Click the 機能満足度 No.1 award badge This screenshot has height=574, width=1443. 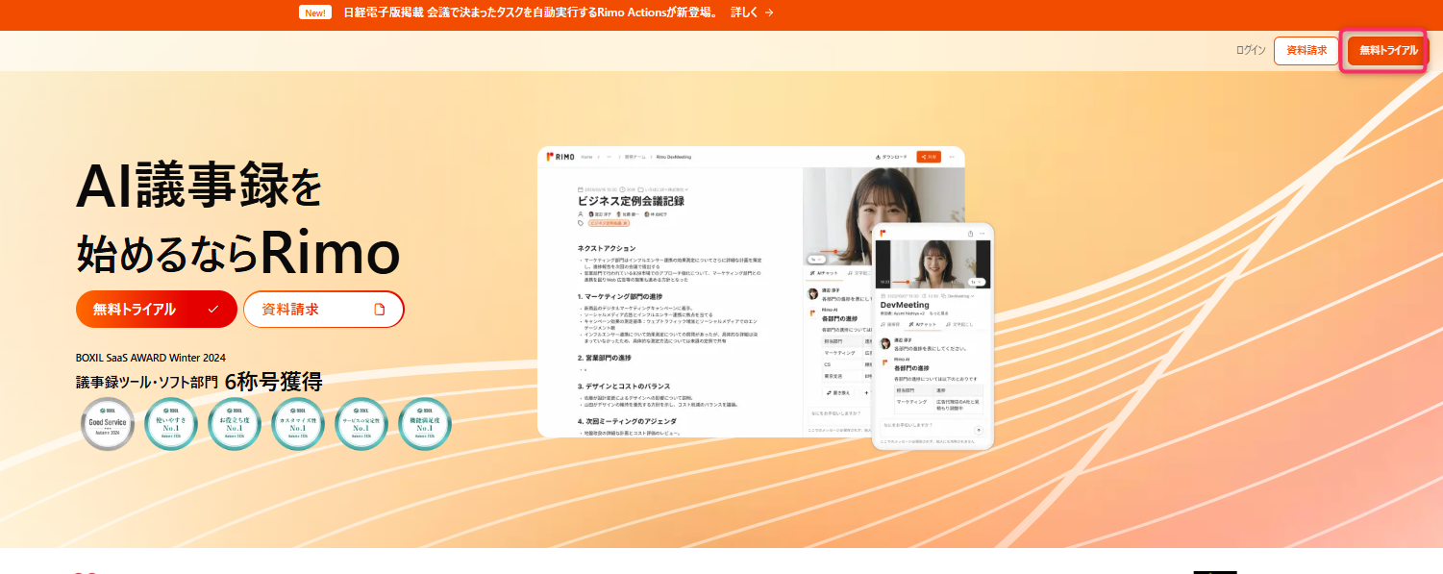point(425,424)
